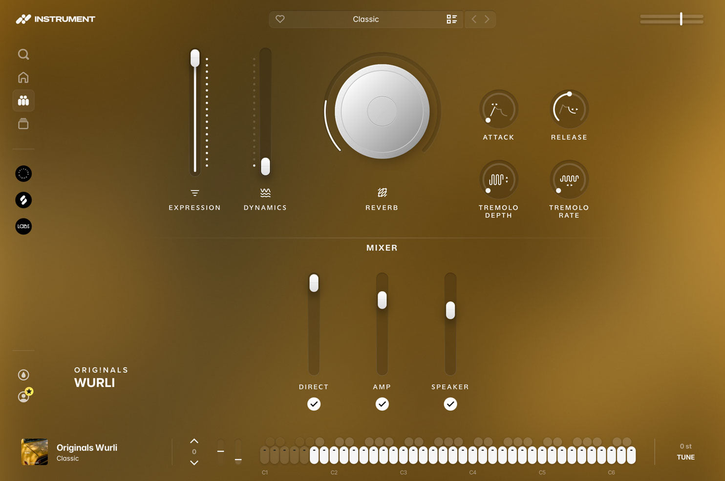Image resolution: width=725 pixels, height=481 pixels.
Task: Toggle the Direct signal checkmark
Action: point(314,404)
